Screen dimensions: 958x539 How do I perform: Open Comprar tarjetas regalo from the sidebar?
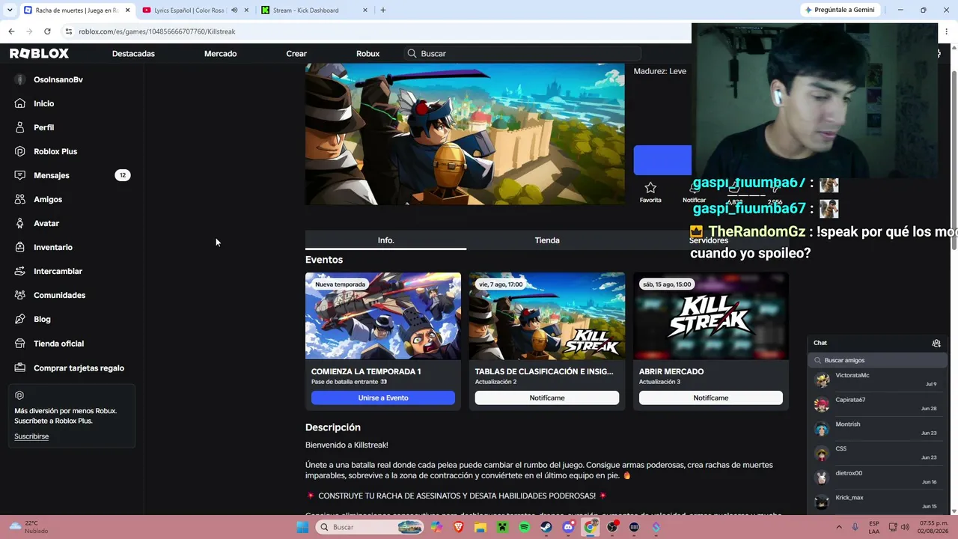coord(79,368)
